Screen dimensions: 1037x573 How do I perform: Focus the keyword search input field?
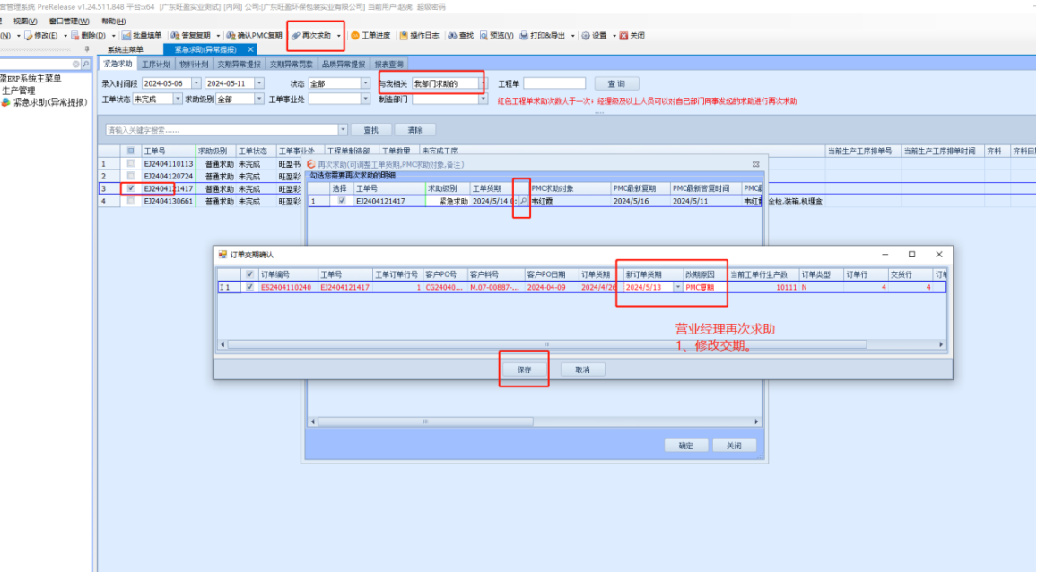[x=222, y=129]
